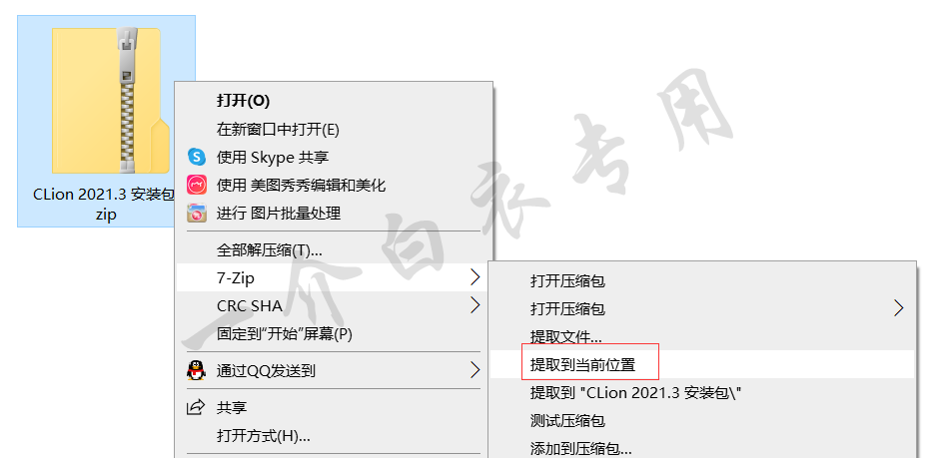The width and height of the screenshot is (940, 458).
Task: Click 测试压缩包 option
Action: [567, 421]
